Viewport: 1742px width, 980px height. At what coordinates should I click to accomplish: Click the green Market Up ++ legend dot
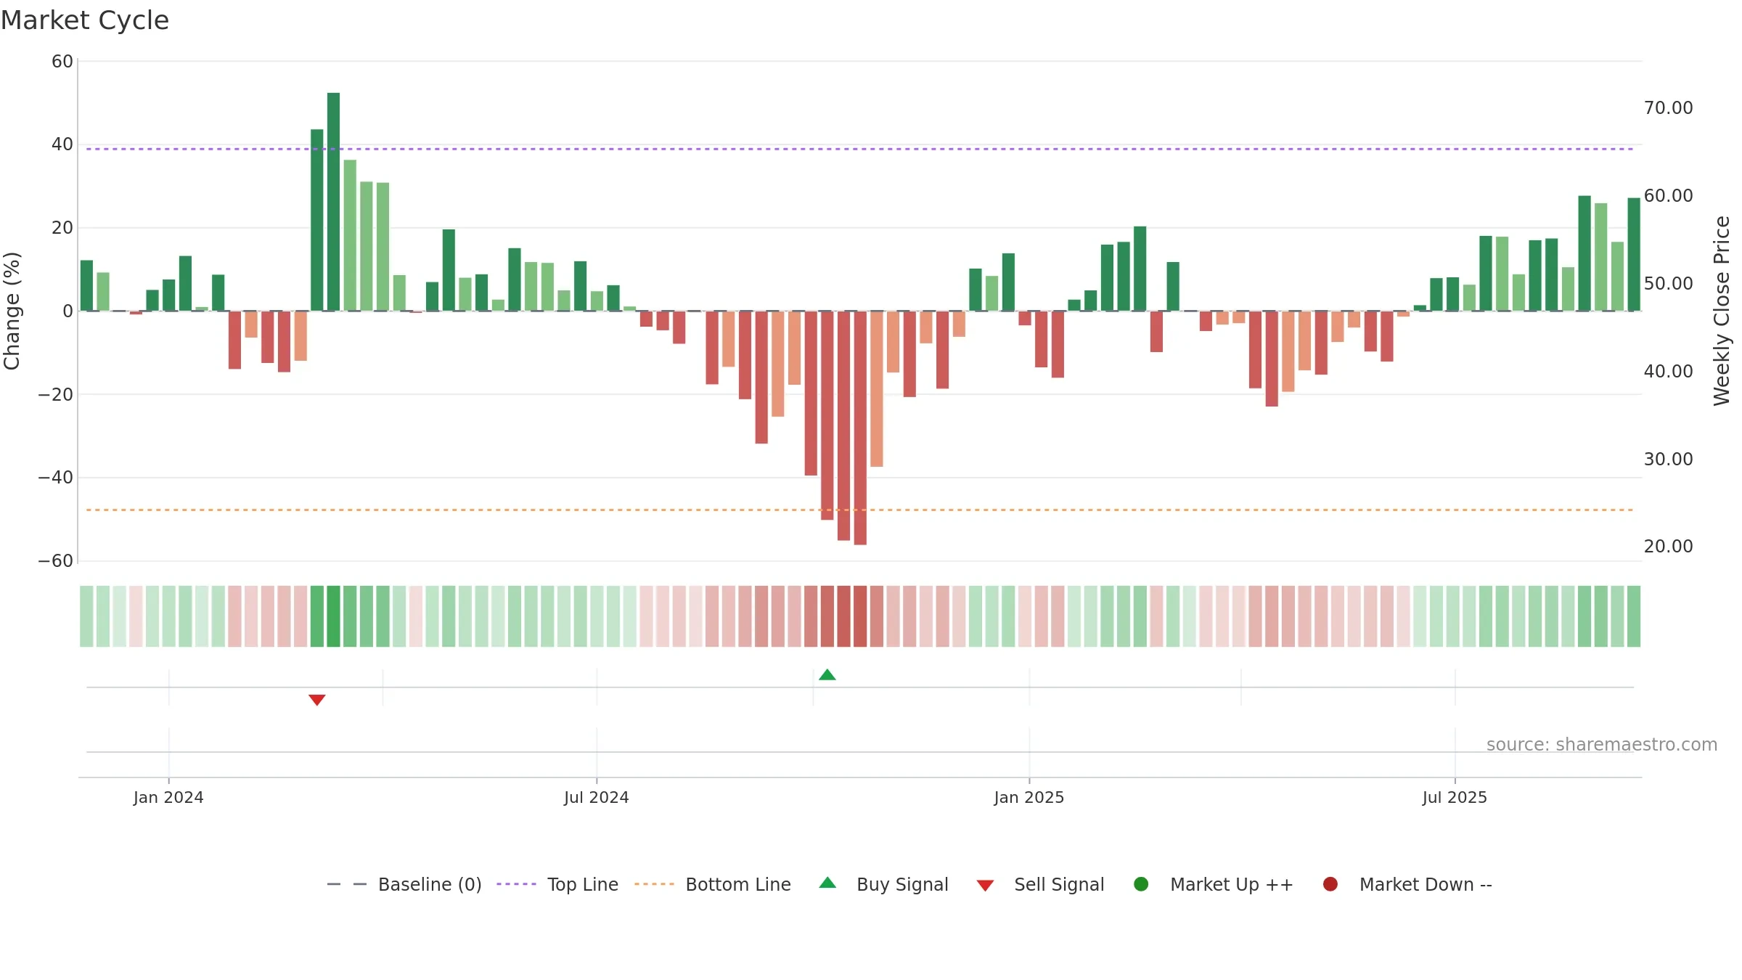point(1141,884)
